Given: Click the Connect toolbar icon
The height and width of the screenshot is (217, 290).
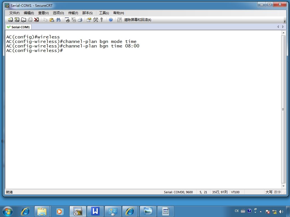Looking at the screenshot, I should 10,19.
